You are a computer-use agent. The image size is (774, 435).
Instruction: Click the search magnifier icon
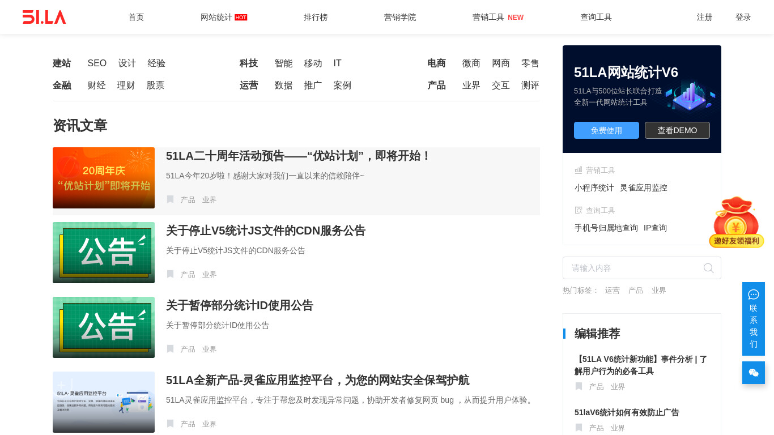(708, 268)
